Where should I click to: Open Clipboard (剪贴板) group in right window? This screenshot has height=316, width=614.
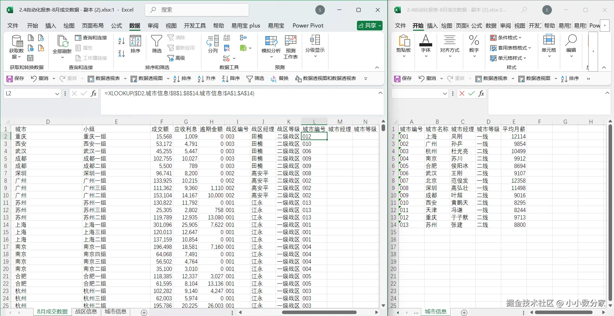point(404,46)
